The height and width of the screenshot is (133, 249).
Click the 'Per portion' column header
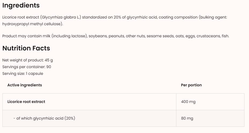coord(191,85)
